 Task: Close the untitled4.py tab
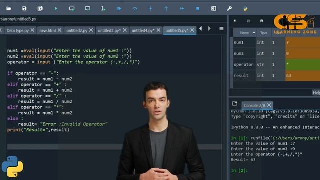[158, 30]
